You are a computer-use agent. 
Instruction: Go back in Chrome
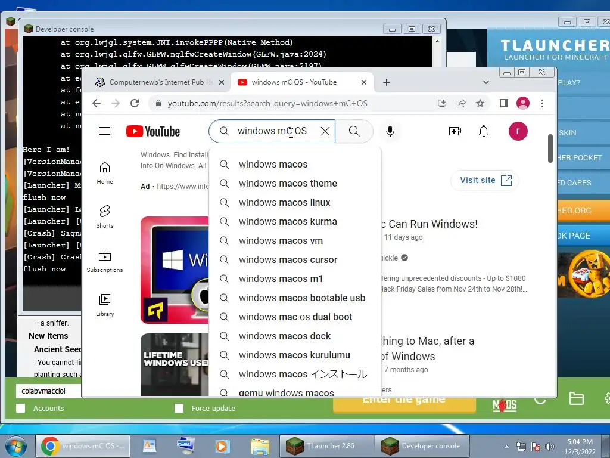tap(97, 103)
